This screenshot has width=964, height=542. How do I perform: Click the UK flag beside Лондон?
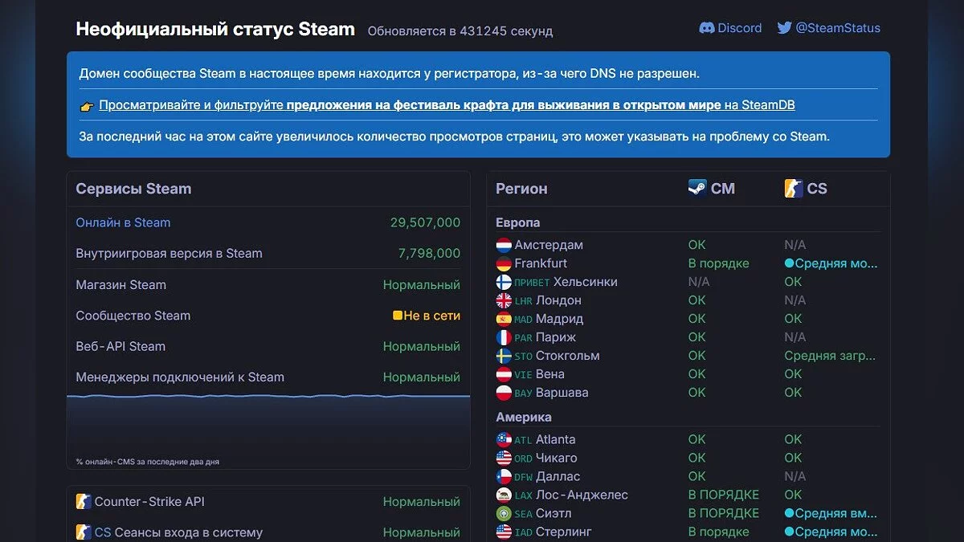coord(504,300)
